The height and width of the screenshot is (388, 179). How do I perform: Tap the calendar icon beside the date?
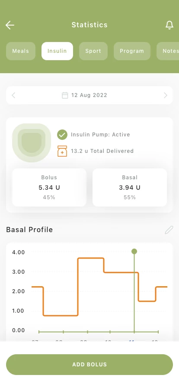point(65,95)
